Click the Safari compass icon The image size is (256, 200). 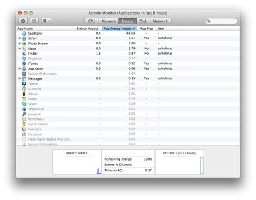24,38
